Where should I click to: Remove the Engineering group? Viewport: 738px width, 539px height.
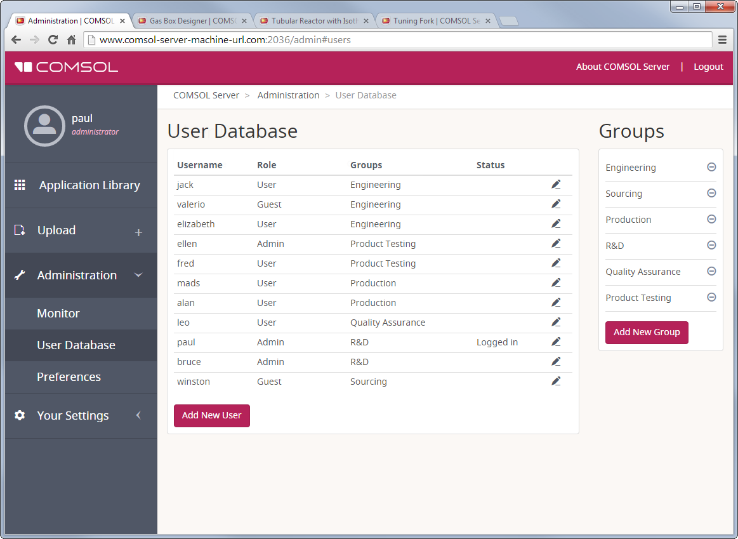[711, 167]
